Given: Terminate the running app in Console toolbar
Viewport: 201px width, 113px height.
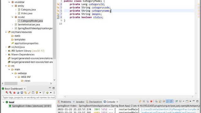Looking at the screenshot, I should coord(151,101).
